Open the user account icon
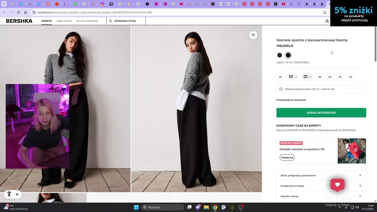 coord(327,21)
